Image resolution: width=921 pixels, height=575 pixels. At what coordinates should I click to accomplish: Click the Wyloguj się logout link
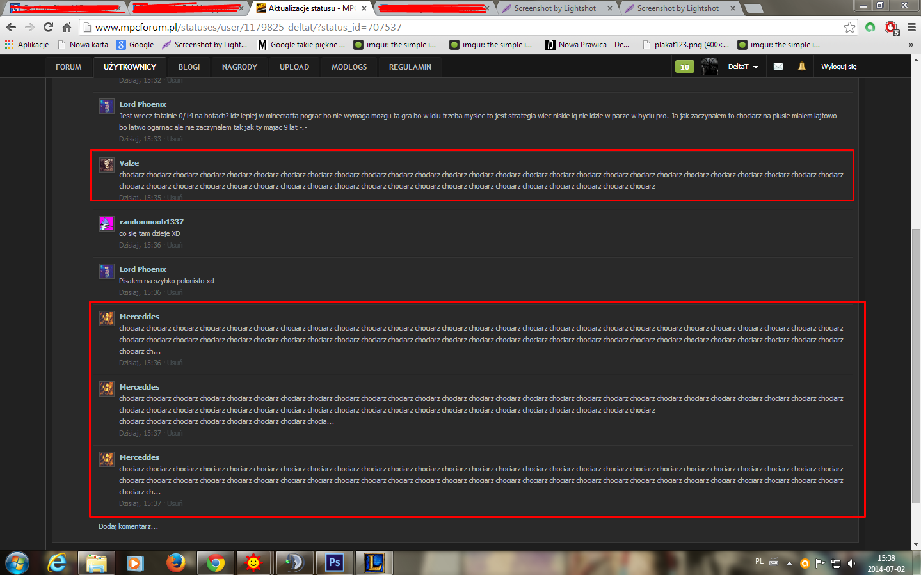839,67
